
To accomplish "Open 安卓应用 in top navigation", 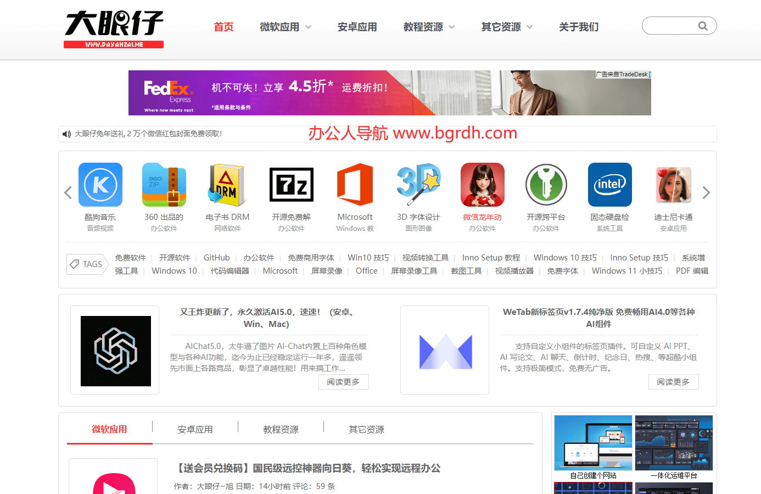I will [x=357, y=27].
